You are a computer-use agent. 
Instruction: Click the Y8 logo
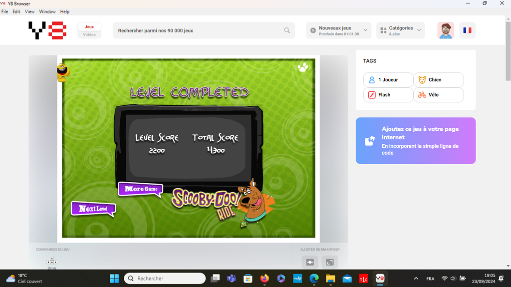click(47, 30)
